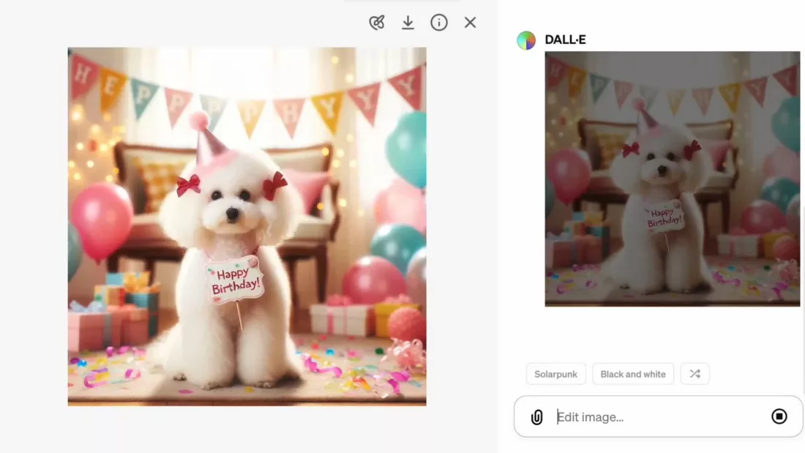Select the Happy Birthday sign in large preview
The width and height of the screenshot is (805, 453).
tap(235, 281)
